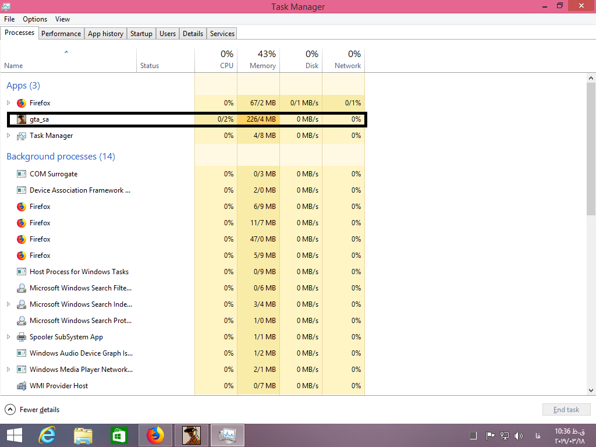This screenshot has width=596, height=447.
Task: Open Windows Store from the taskbar
Action: (x=119, y=435)
